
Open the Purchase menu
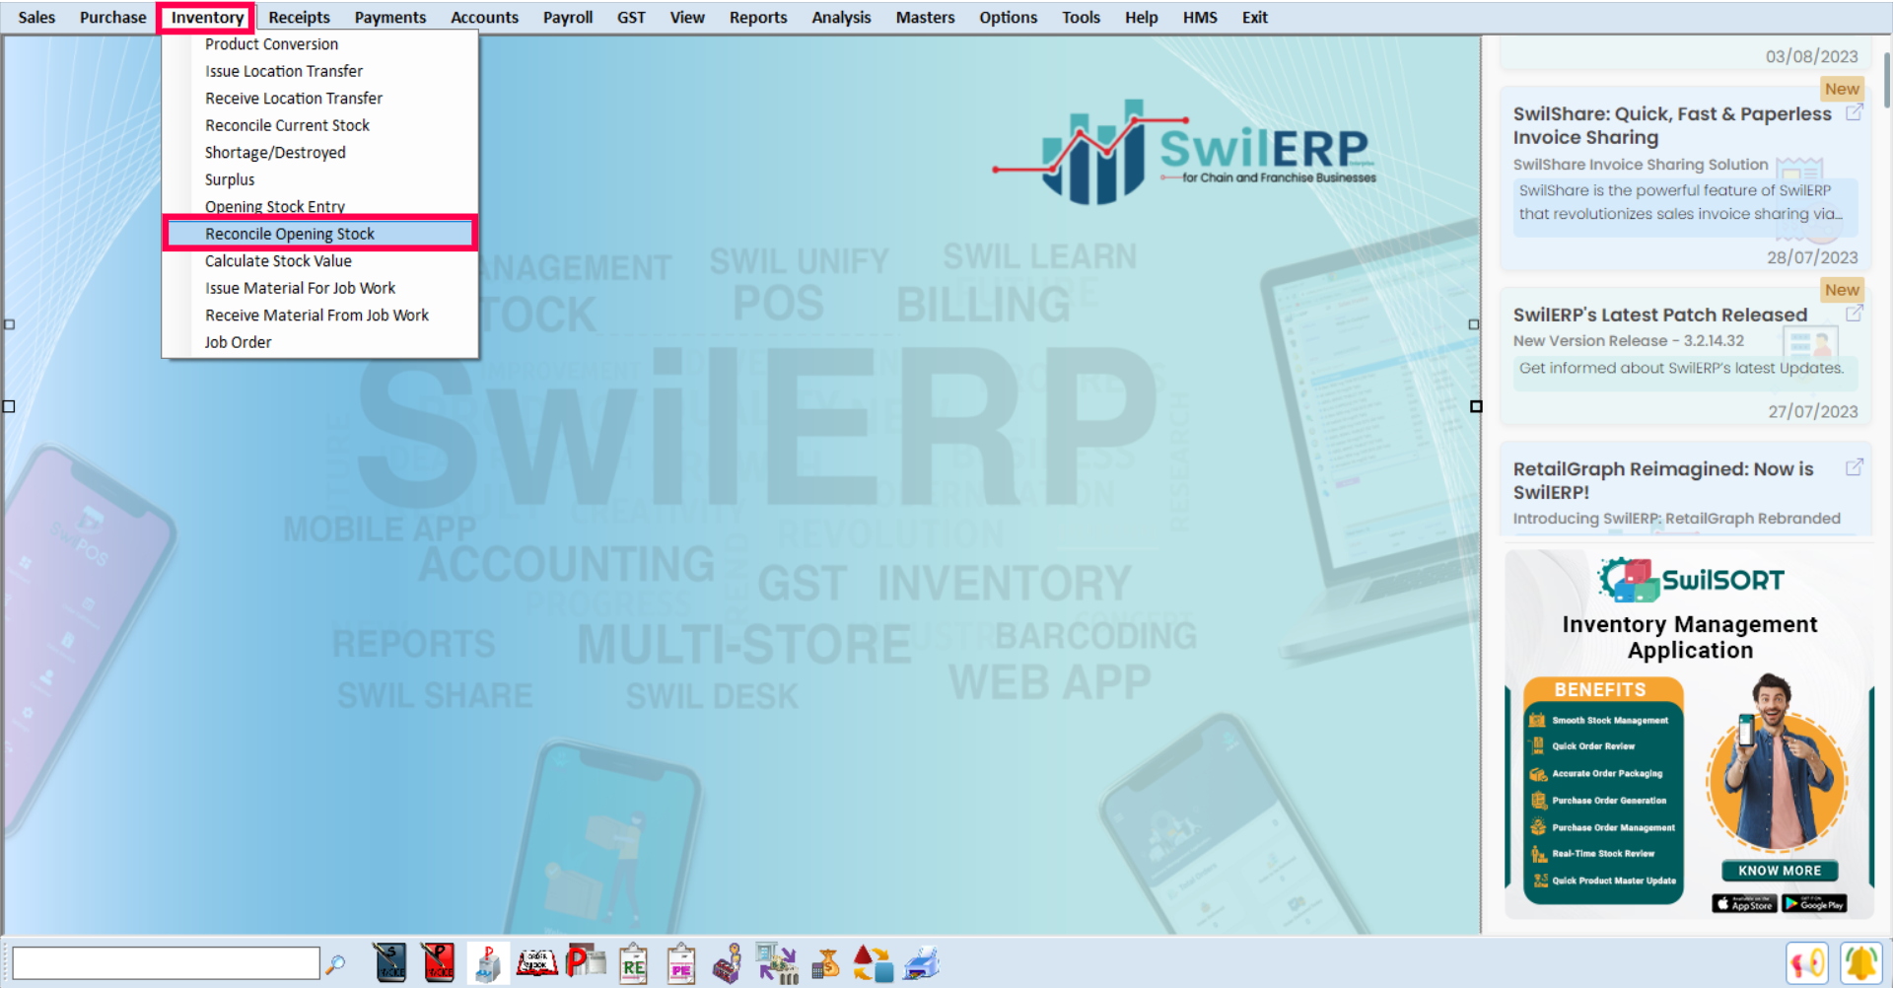point(112,17)
